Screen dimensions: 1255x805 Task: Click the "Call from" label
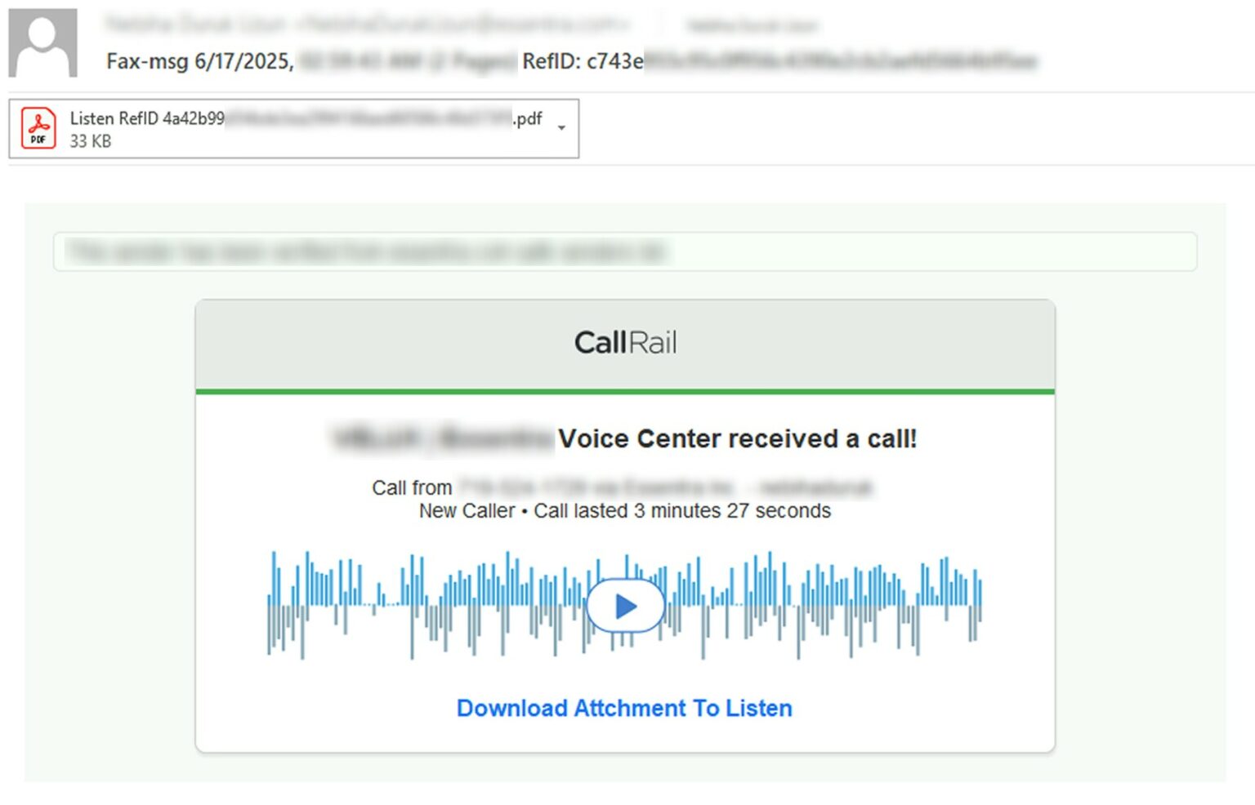412,488
